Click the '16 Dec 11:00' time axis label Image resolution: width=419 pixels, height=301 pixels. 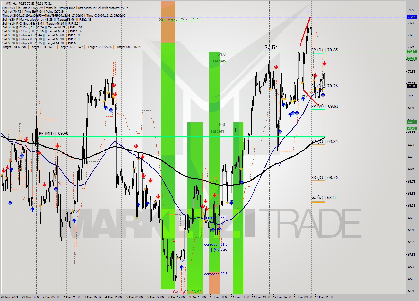[x=324, y=297]
